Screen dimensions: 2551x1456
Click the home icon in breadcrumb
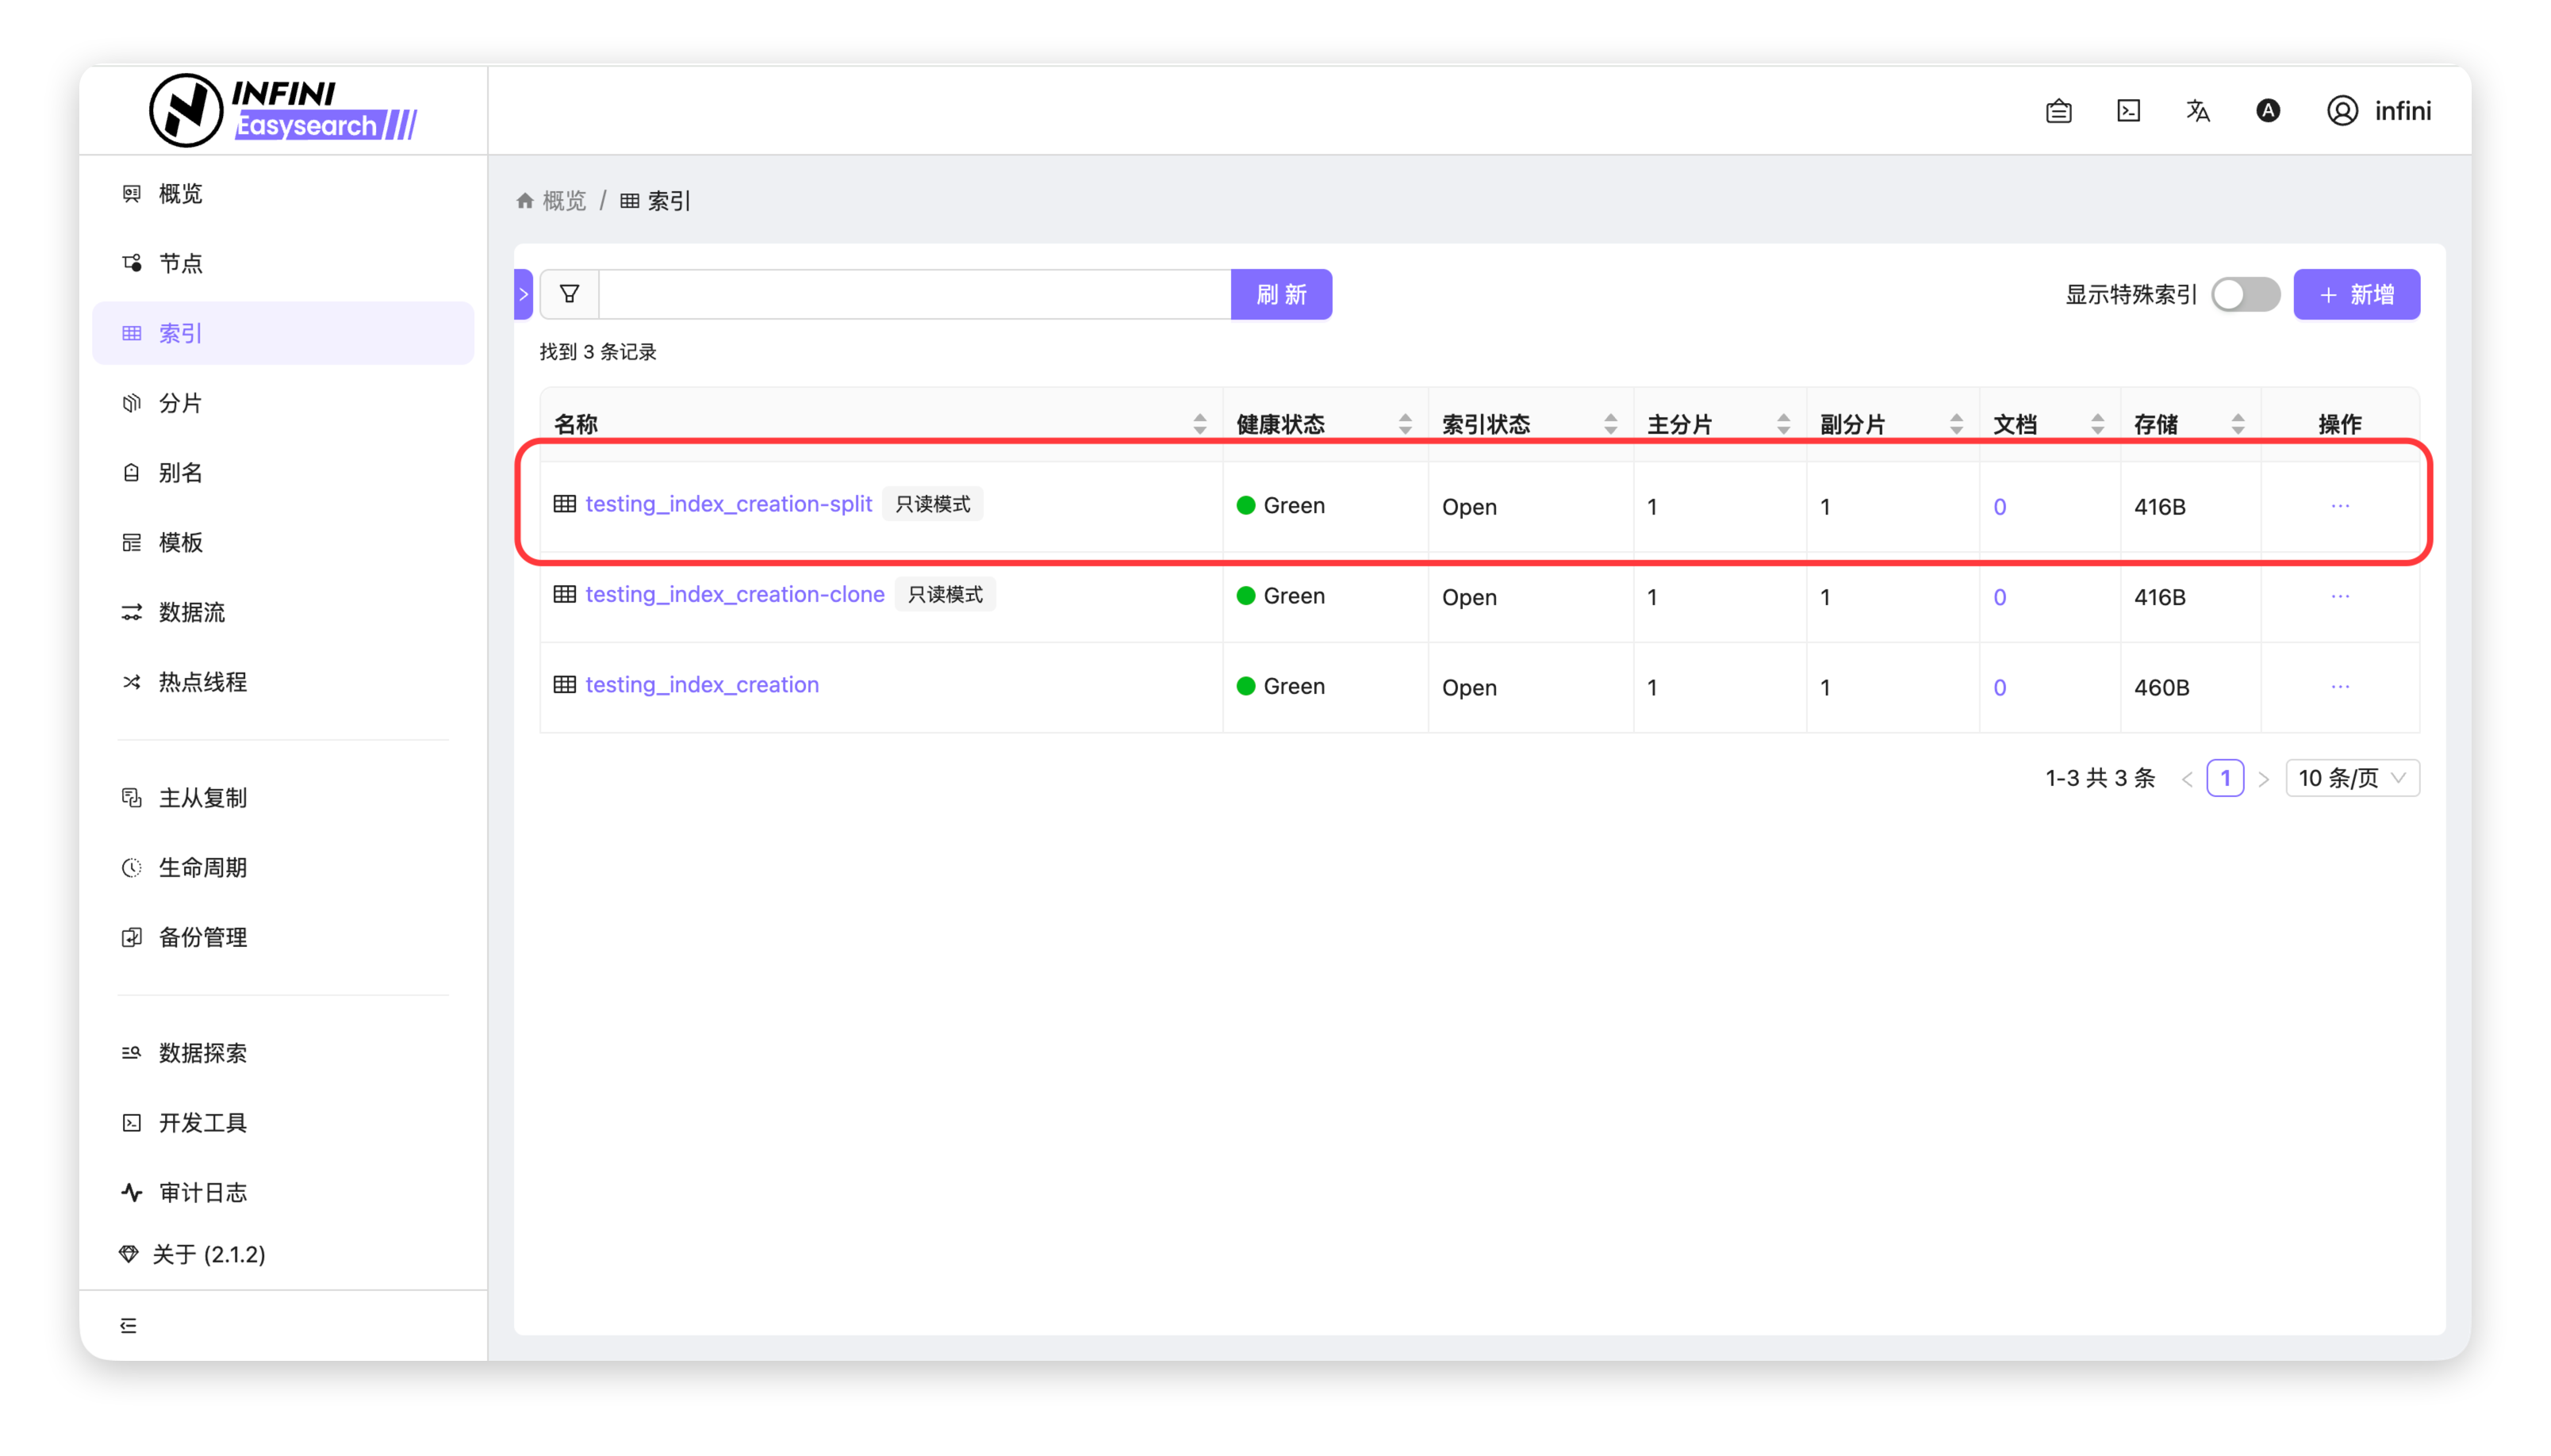tap(525, 201)
